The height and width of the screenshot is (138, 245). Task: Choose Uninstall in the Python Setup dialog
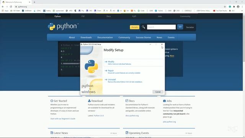pos(134,80)
